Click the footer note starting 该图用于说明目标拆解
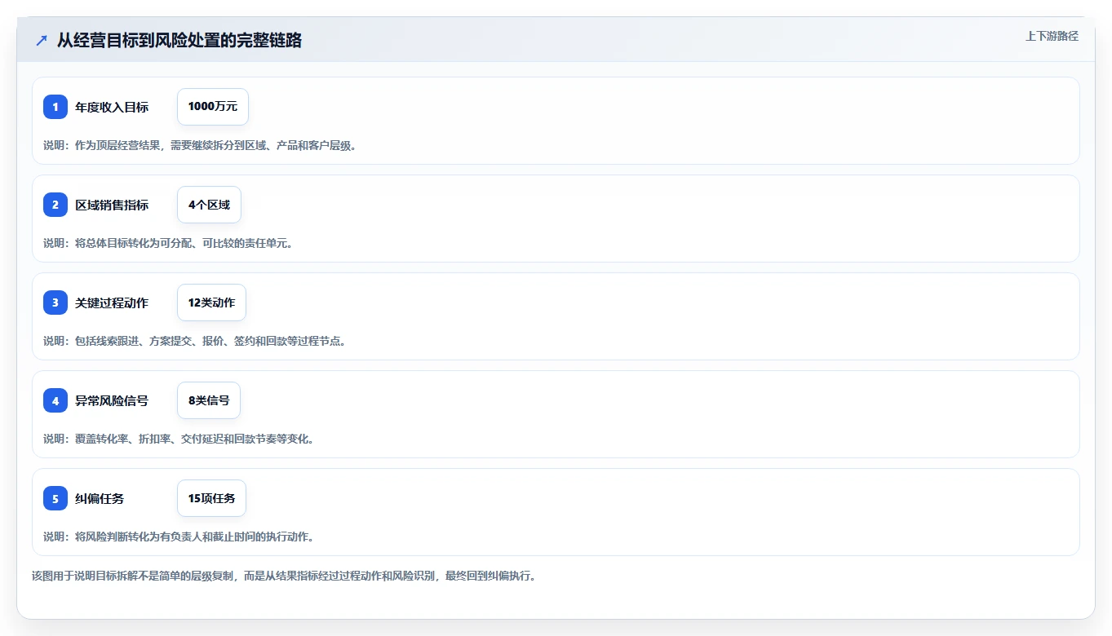The height and width of the screenshot is (636, 1112). (x=284, y=576)
